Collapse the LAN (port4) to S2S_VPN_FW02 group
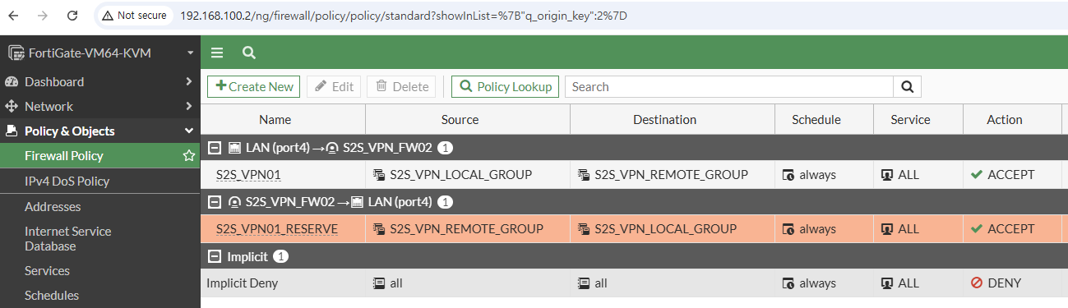 click(x=215, y=148)
